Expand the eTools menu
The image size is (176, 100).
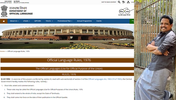point(26,21)
